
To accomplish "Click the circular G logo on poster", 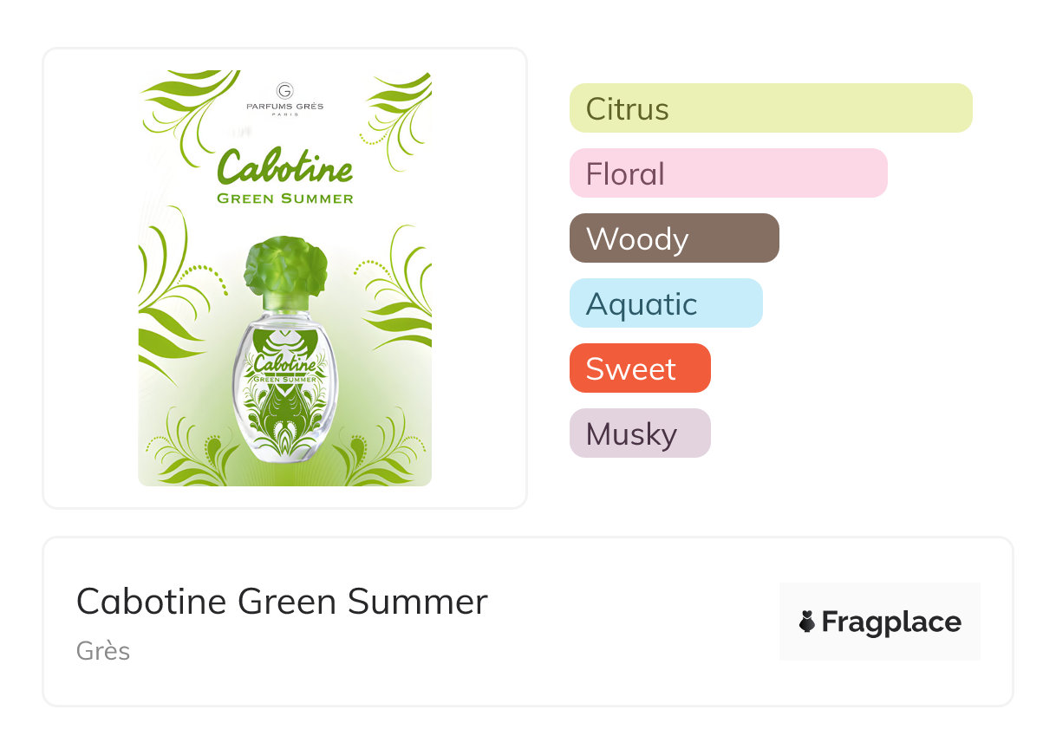I will click(284, 90).
